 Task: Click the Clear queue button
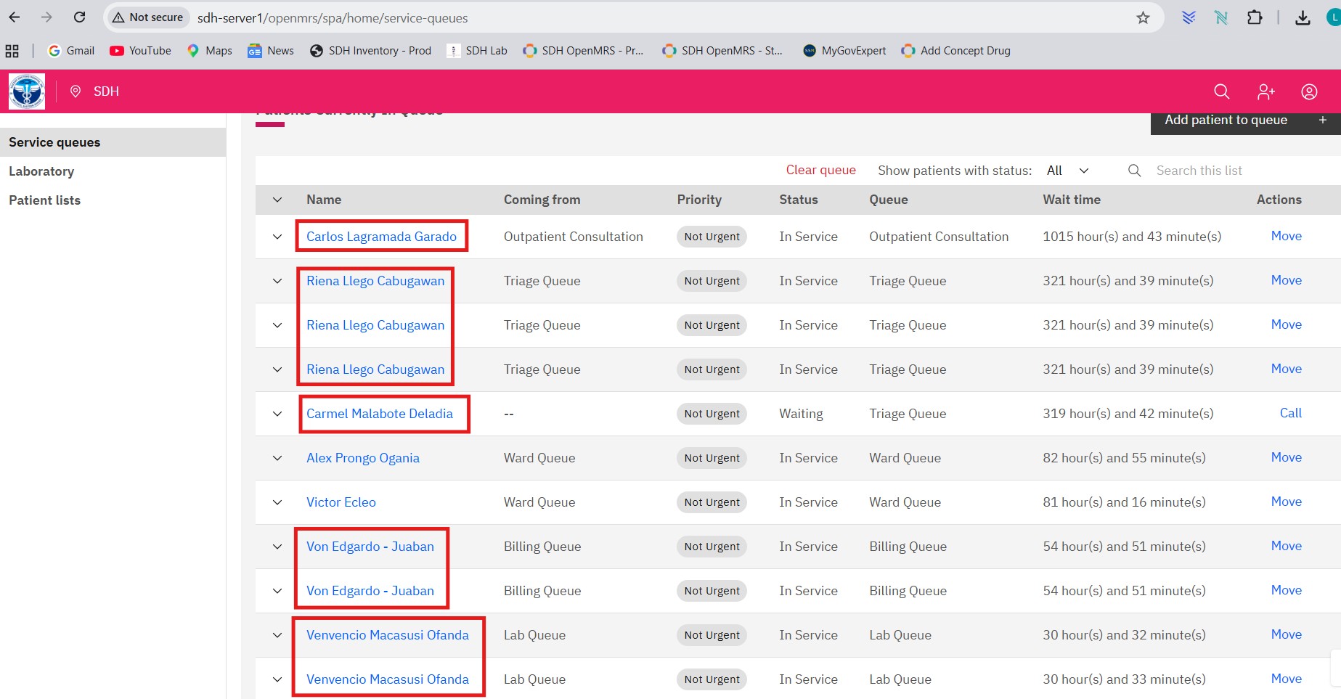pos(820,170)
